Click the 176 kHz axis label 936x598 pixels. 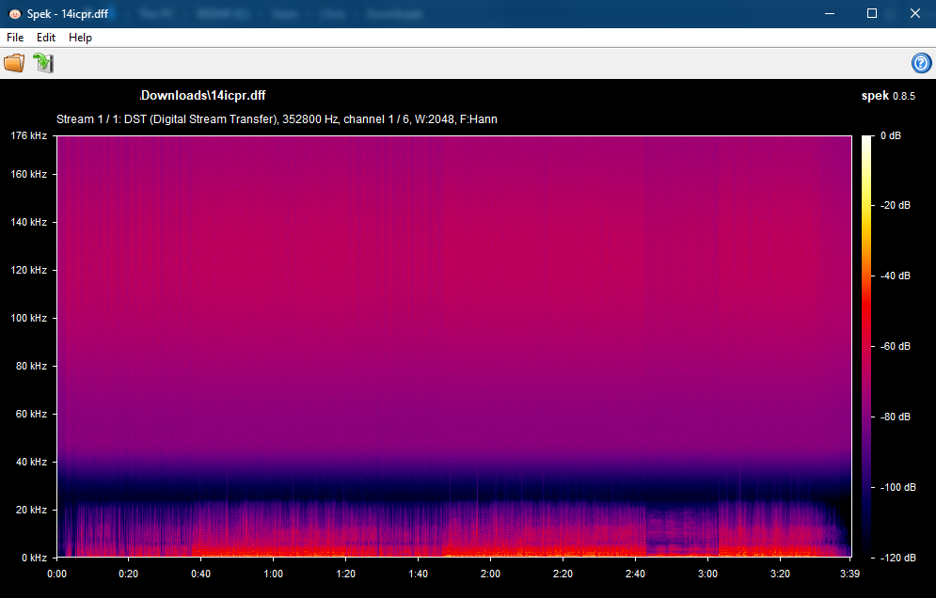28,135
